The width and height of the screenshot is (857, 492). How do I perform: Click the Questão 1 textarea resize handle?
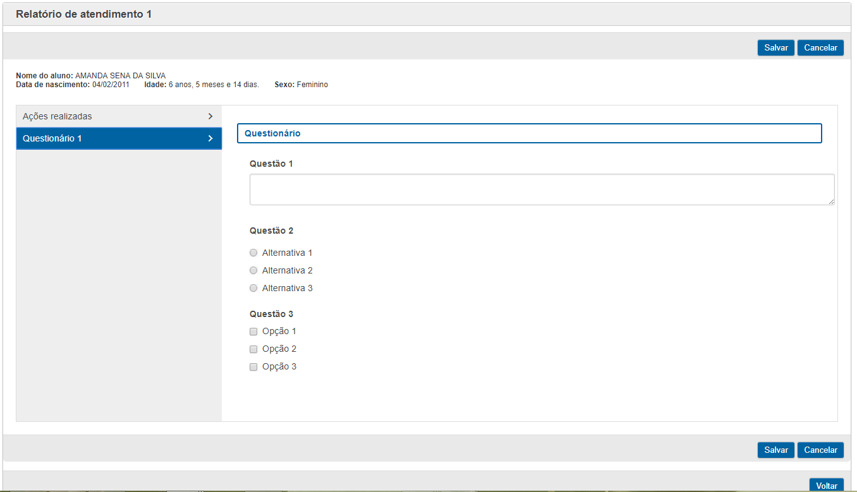click(x=831, y=201)
